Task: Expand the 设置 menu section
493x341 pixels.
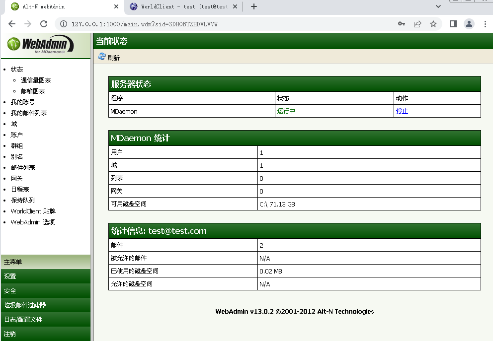Action: (46, 276)
